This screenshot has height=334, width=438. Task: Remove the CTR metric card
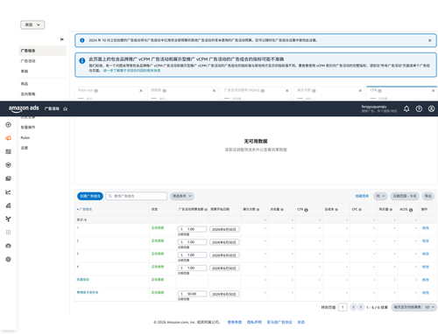pos(433,91)
